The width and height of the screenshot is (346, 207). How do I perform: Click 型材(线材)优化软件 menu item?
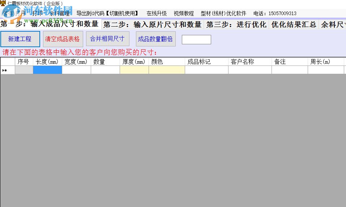pos(223,13)
